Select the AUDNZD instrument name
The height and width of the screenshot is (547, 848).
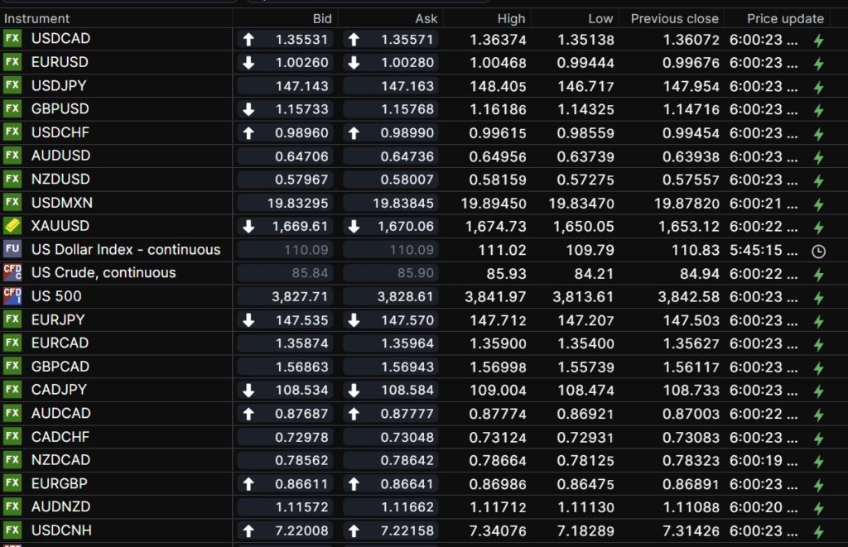coord(60,506)
